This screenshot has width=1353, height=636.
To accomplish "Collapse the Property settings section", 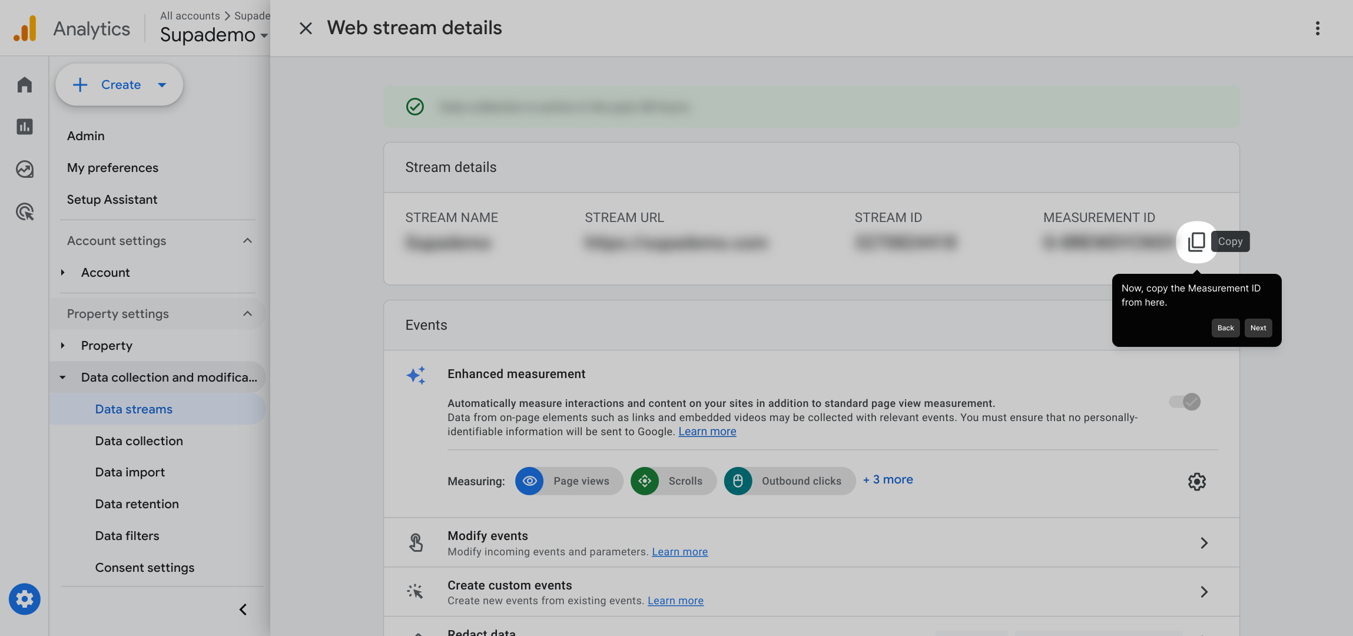I will pyautogui.click(x=247, y=314).
